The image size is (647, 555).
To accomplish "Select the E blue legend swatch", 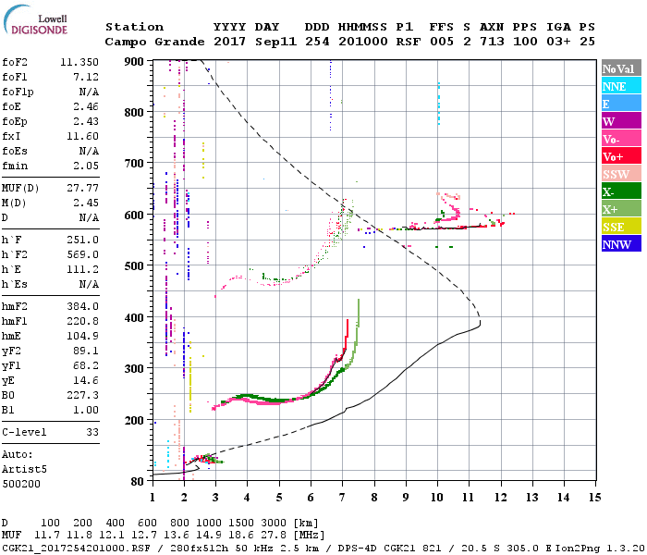I will point(621,104).
